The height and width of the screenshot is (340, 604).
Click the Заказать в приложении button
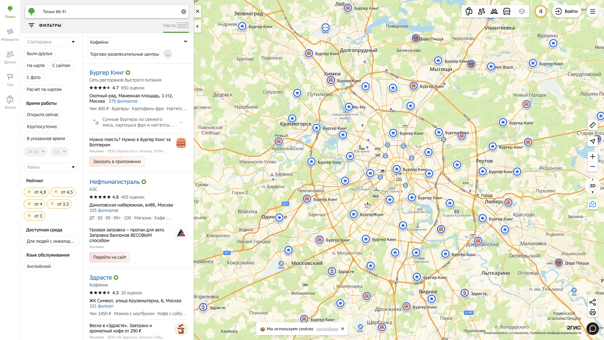coord(117,161)
